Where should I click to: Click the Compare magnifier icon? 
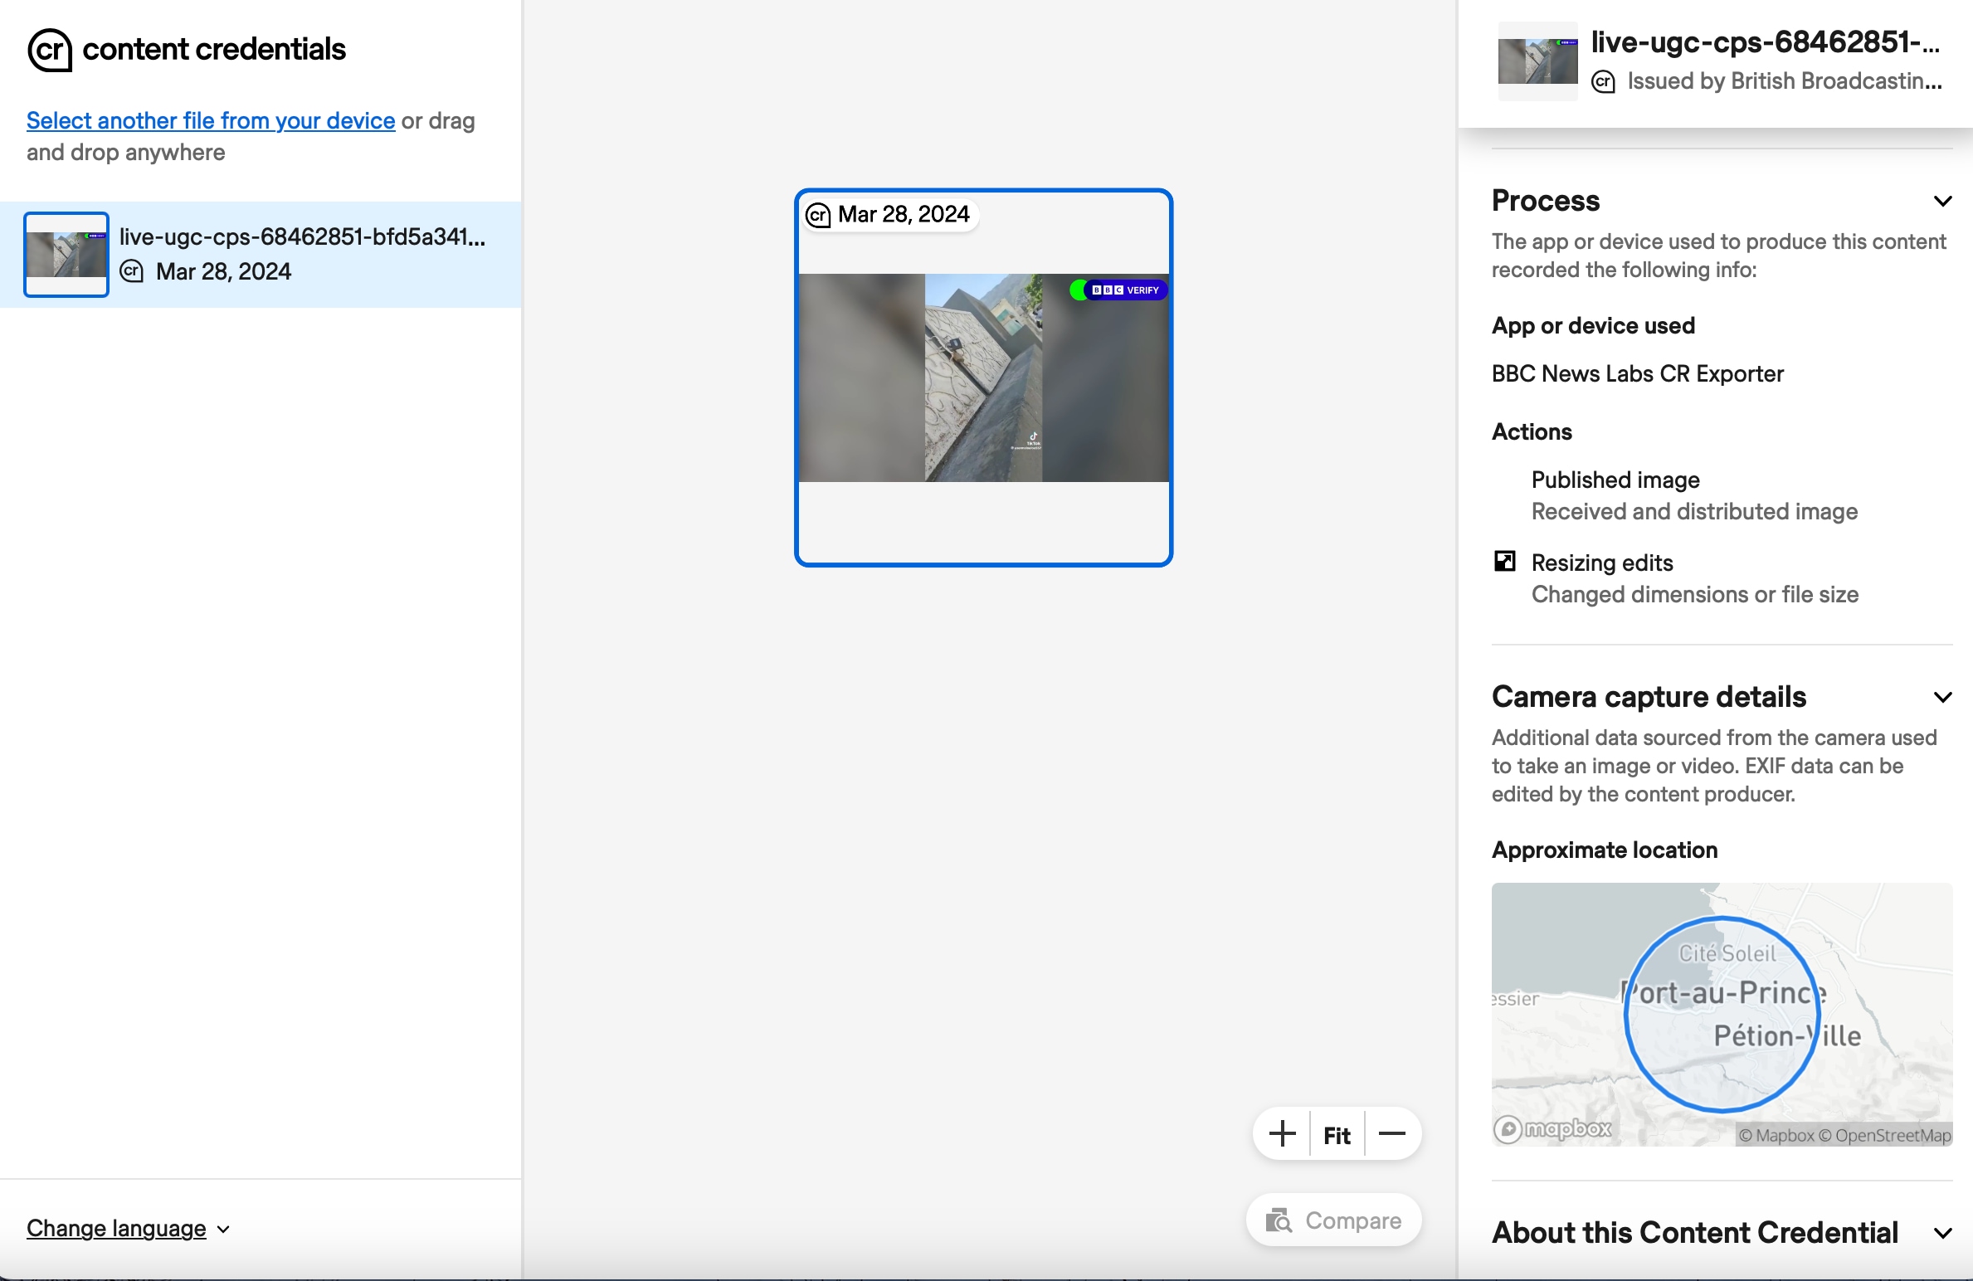click(x=1280, y=1220)
